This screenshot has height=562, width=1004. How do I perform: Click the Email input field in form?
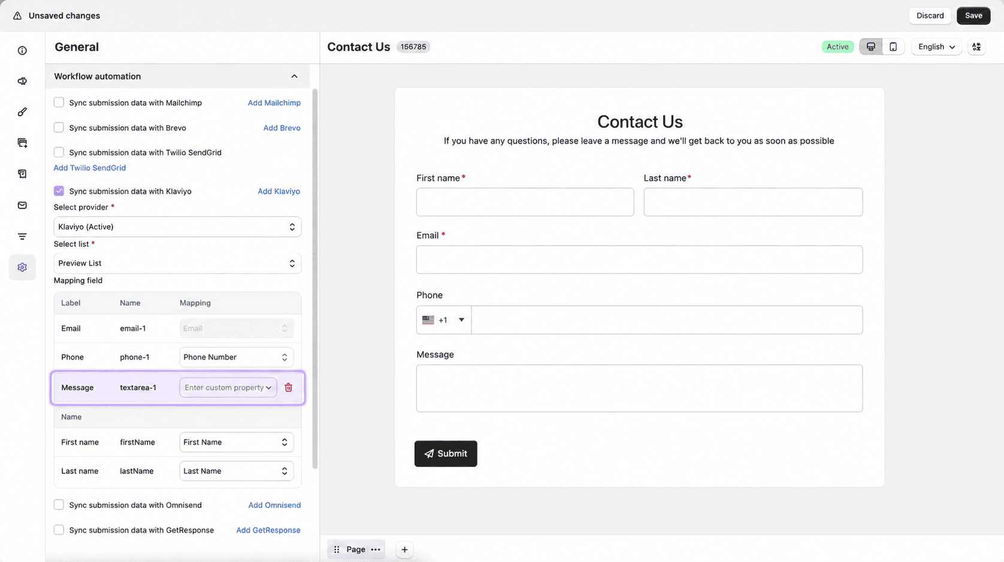(x=639, y=259)
